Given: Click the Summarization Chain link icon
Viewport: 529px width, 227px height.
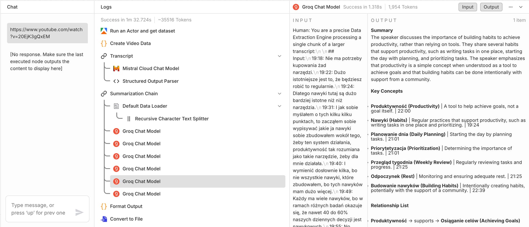Looking at the screenshot, I should pyautogui.click(x=104, y=94).
